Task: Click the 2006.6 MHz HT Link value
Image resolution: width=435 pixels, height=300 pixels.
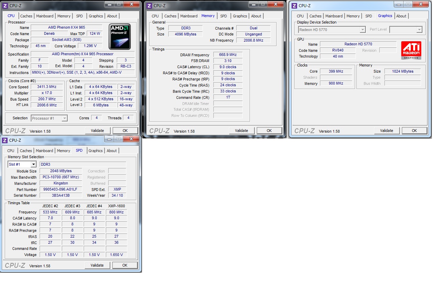Action: click(47, 105)
